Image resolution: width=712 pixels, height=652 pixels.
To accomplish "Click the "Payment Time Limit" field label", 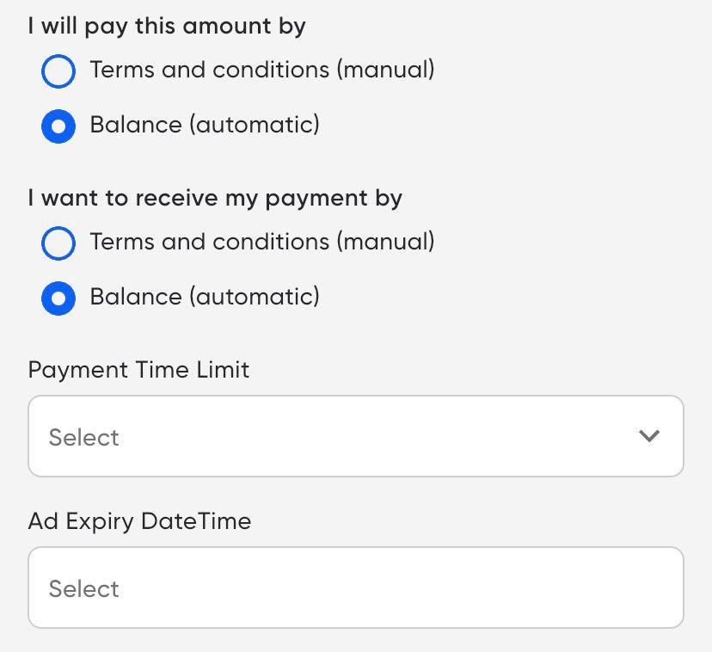I will pos(138,370).
